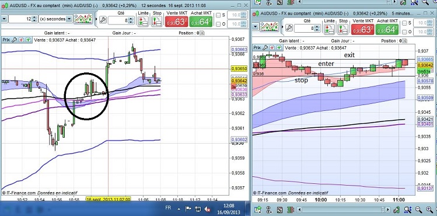Click close-position icon beside left Position: 0

202,33
